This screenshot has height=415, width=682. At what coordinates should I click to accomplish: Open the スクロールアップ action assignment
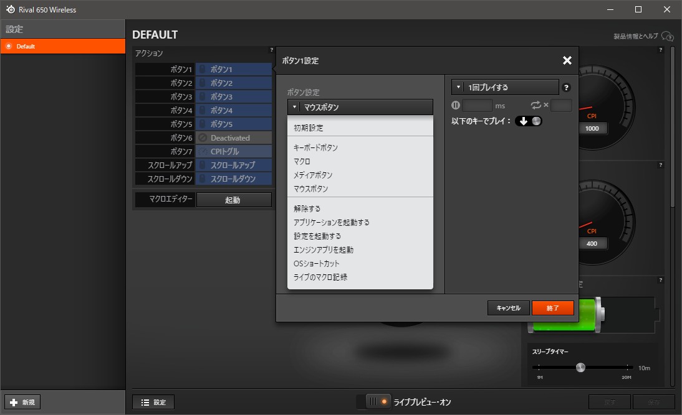click(234, 165)
